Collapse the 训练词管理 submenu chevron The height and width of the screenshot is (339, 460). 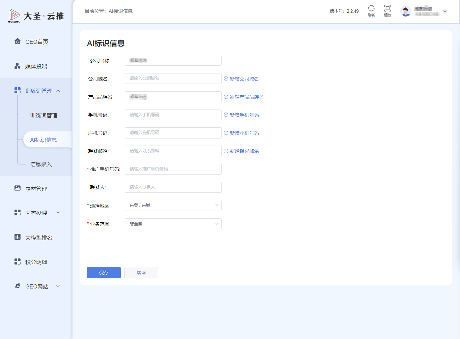58,91
